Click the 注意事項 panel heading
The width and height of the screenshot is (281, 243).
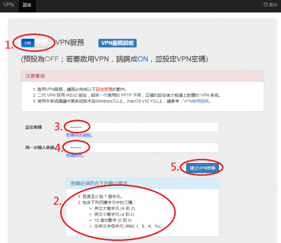point(35,76)
